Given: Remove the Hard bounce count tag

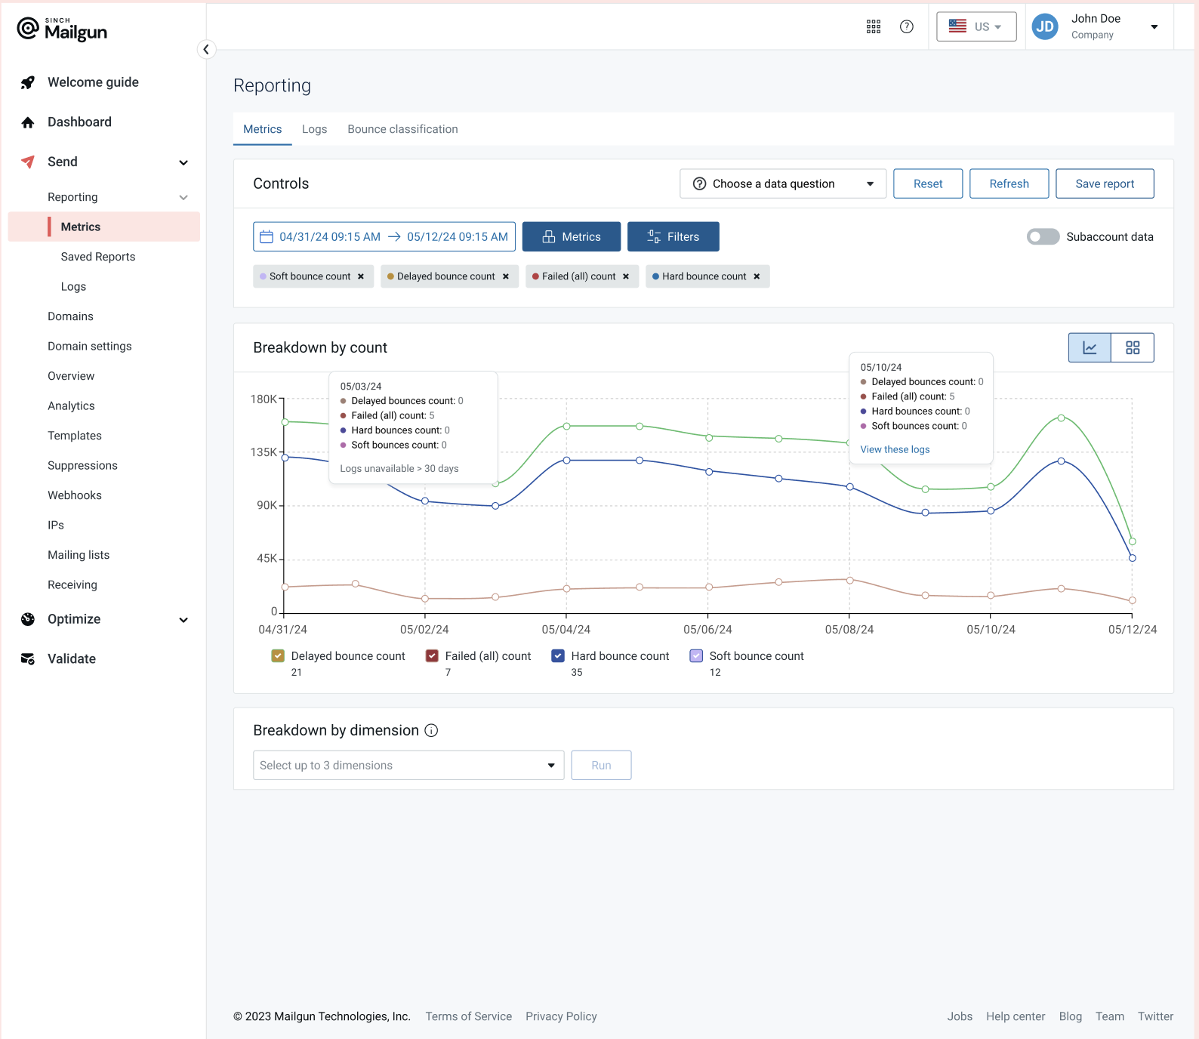Looking at the screenshot, I should (x=757, y=277).
